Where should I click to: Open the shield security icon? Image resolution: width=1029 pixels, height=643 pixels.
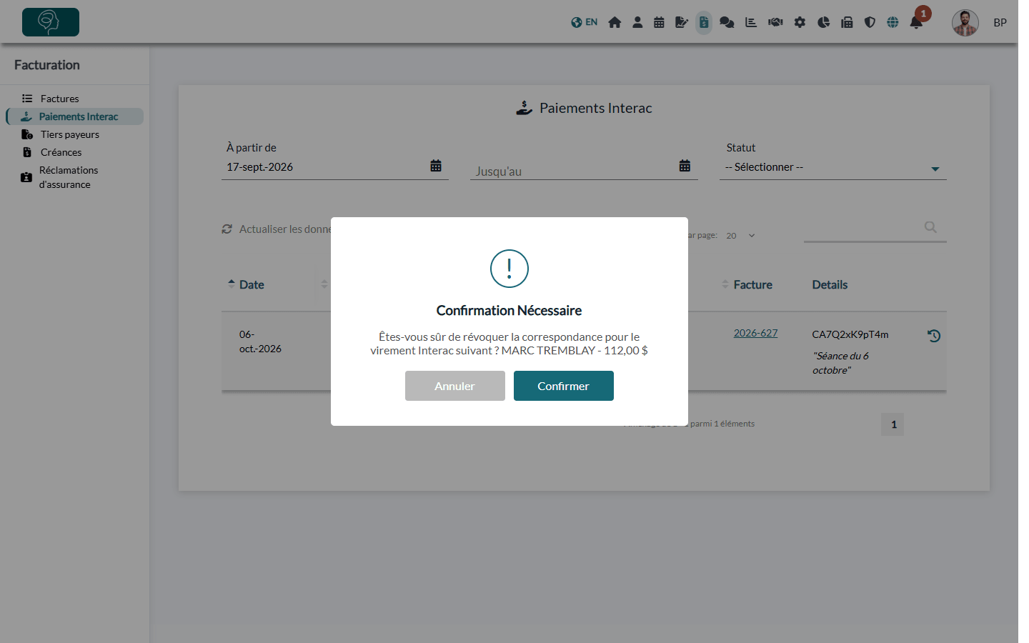pos(870,22)
